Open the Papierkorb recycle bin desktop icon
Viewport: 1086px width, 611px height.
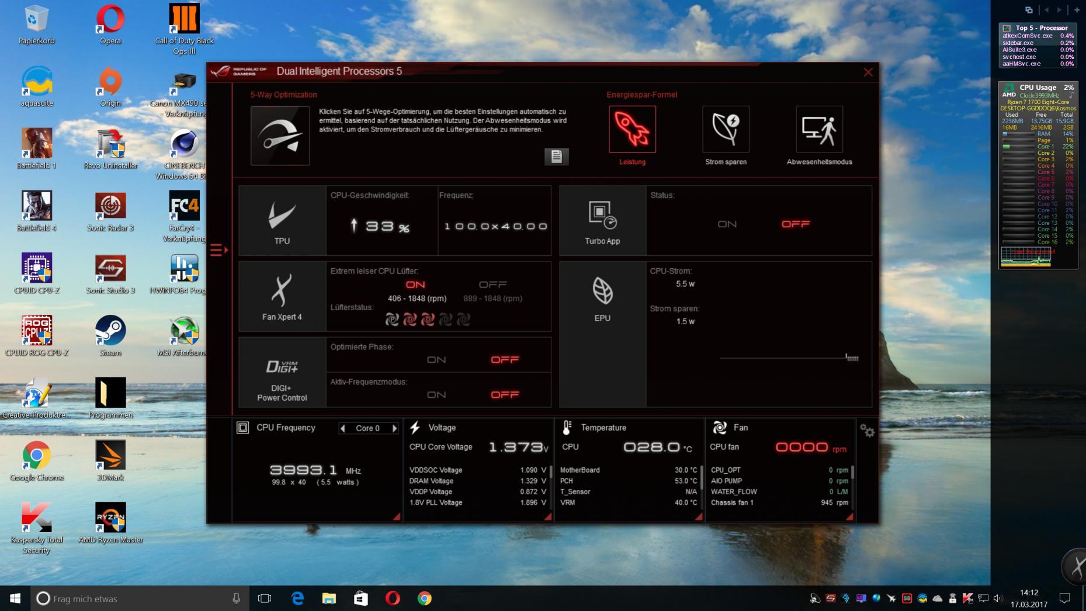point(36,25)
